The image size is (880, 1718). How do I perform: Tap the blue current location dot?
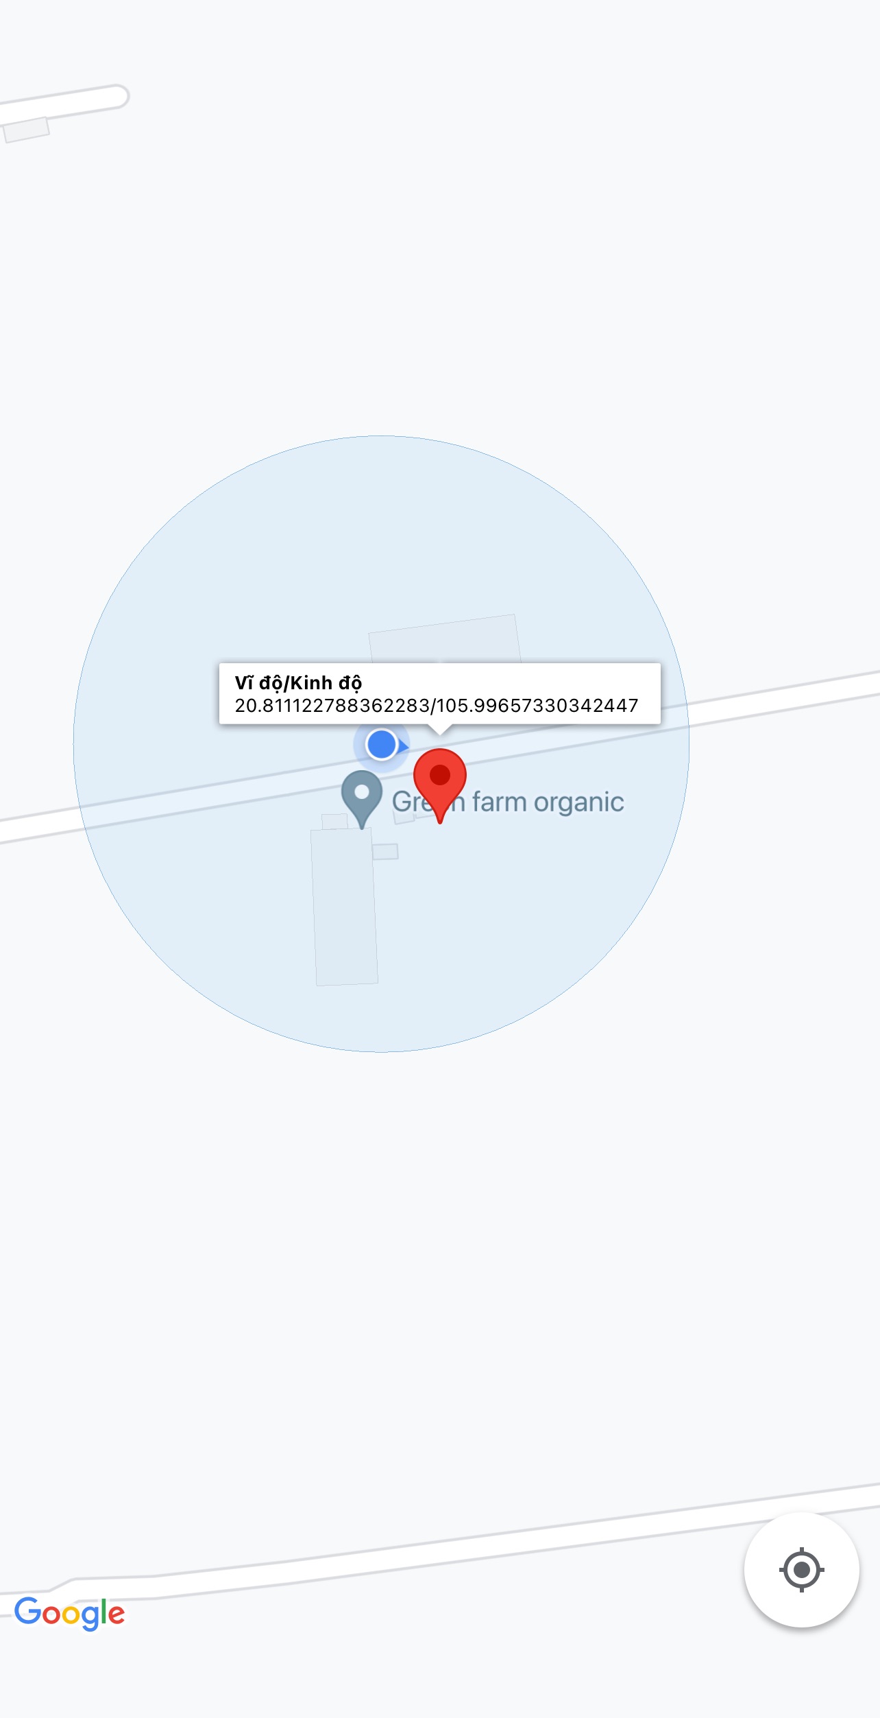381,745
